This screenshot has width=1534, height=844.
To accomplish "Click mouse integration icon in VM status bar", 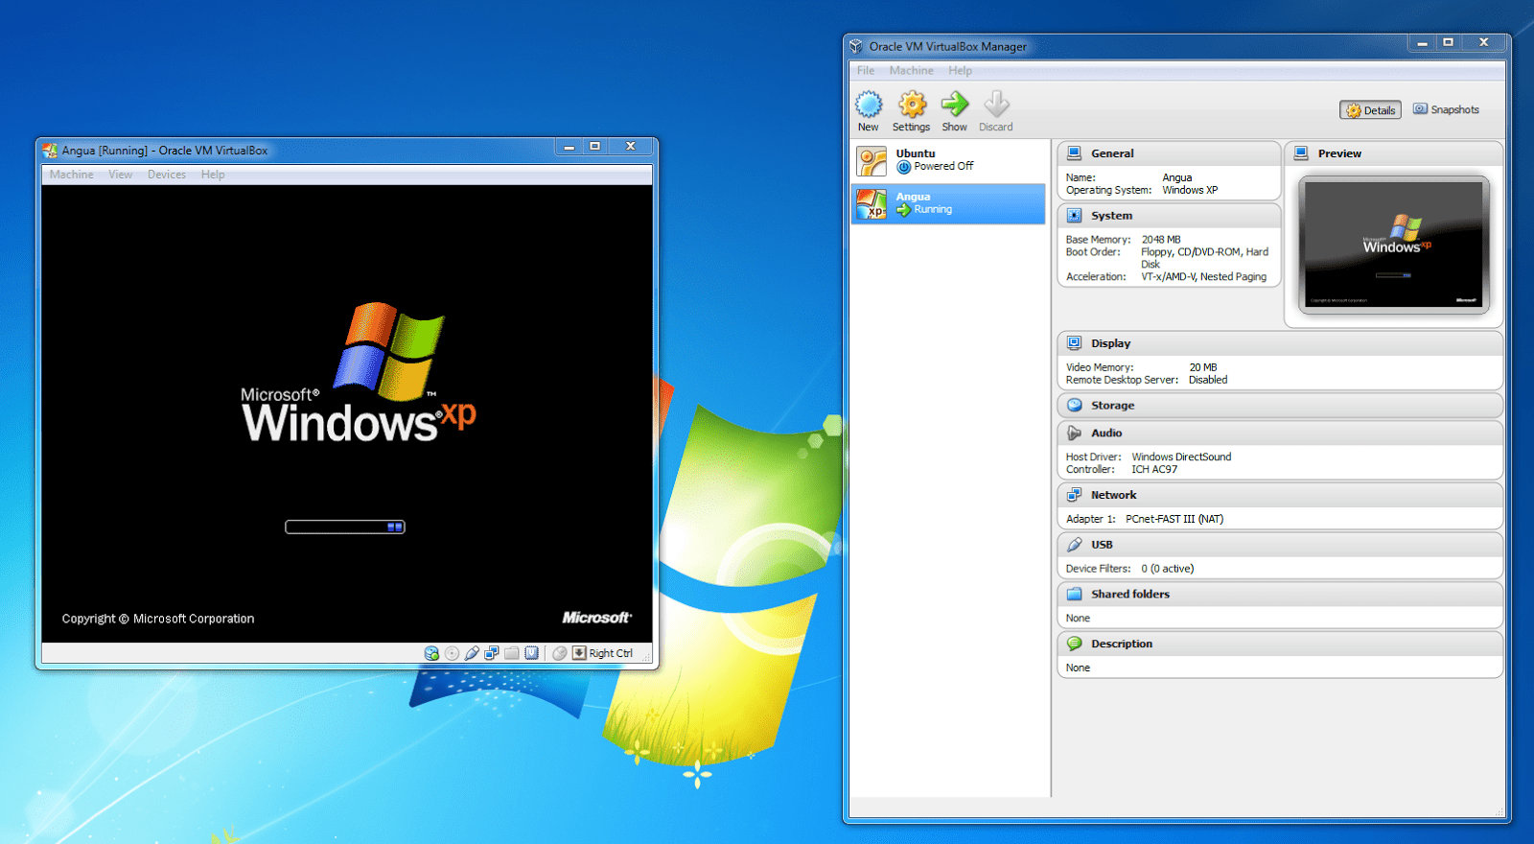I will (560, 653).
